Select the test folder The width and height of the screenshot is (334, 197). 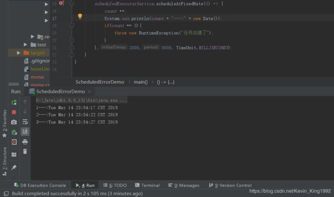point(38,45)
